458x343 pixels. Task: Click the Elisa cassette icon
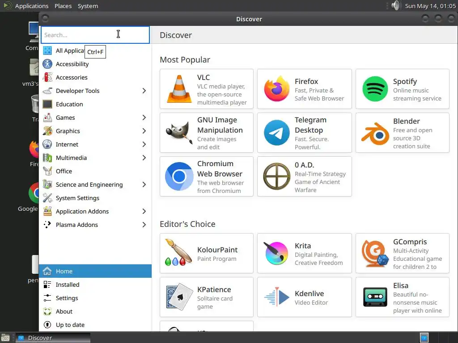(375, 297)
